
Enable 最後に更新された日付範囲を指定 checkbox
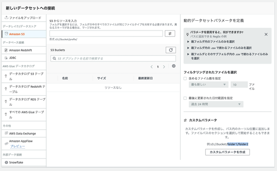click(185, 98)
